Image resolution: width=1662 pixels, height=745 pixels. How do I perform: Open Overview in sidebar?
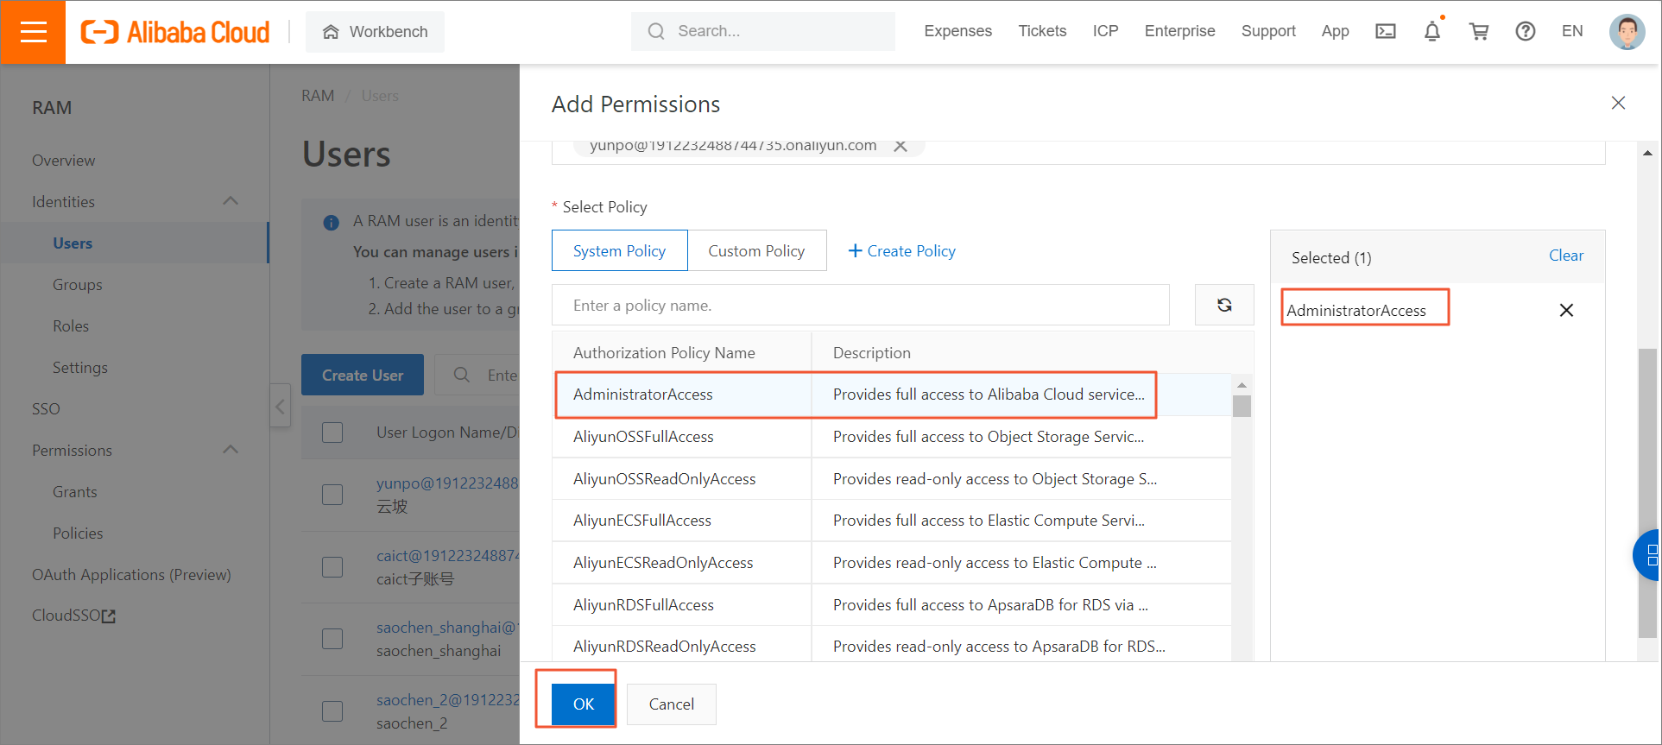click(64, 161)
